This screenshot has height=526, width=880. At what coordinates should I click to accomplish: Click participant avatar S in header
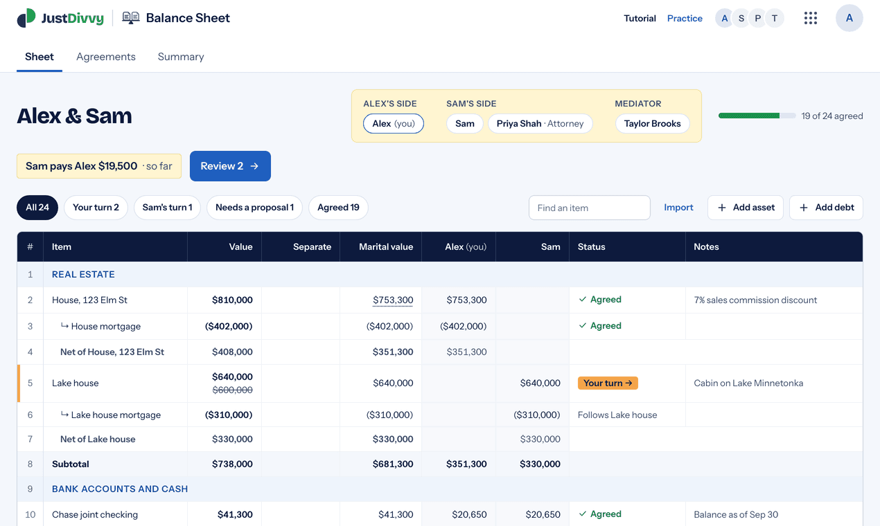pyautogui.click(x=741, y=19)
